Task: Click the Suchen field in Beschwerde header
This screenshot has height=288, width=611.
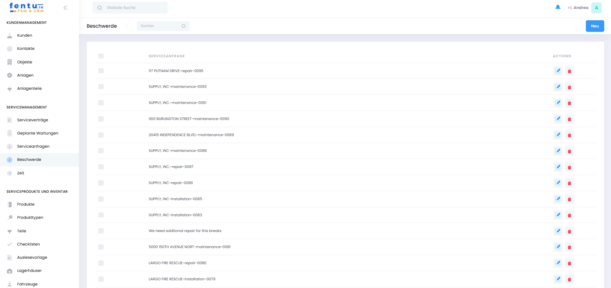Action: point(160,26)
